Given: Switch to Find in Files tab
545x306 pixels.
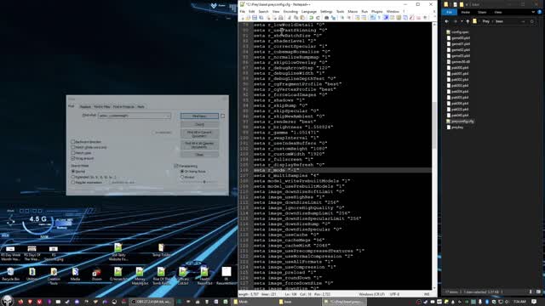Looking at the screenshot, I should (x=102, y=107).
